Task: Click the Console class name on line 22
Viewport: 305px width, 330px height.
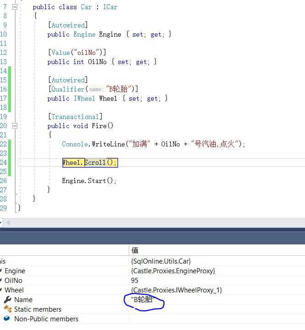Action: coord(75,144)
